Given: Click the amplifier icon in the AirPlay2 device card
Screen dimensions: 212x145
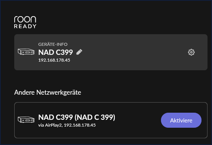Looking at the screenshot, I should click(26, 119).
